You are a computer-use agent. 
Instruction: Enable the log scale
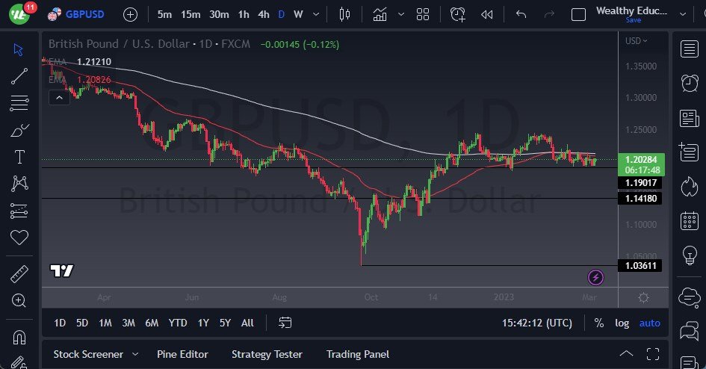pos(622,323)
